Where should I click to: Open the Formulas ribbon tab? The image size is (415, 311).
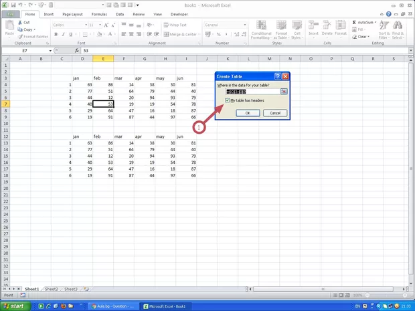point(98,13)
